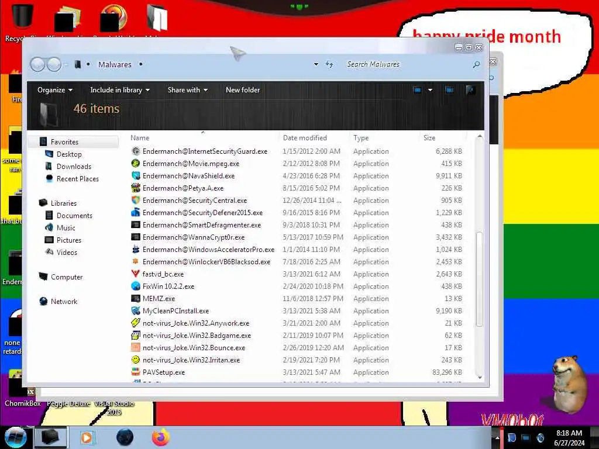Open Firefox from the taskbar
Viewport: 599px width, 449px height.
coord(161,437)
